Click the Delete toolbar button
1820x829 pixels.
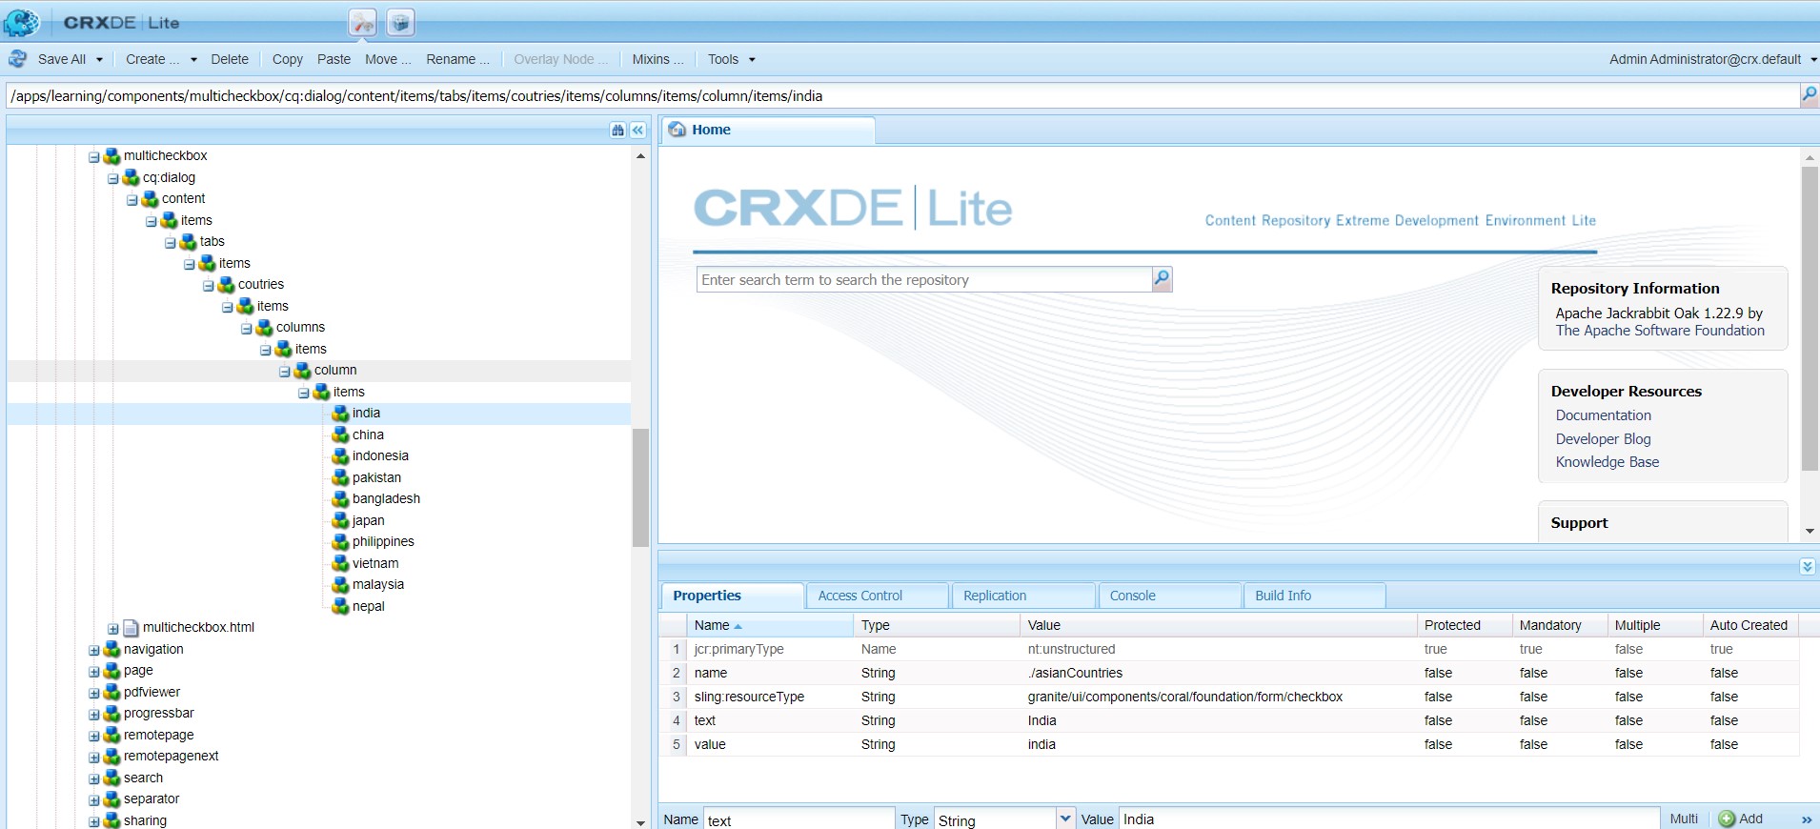coord(230,59)
